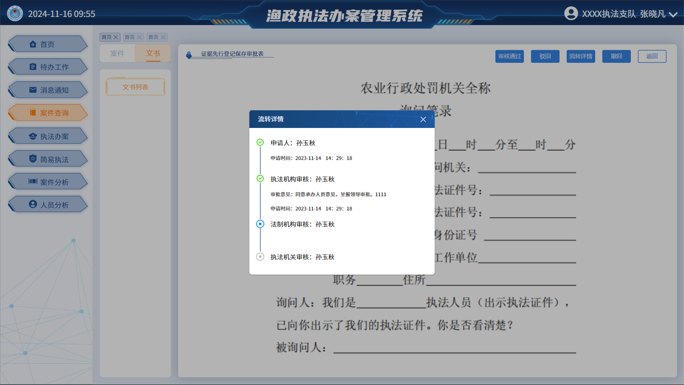This screenshot has width=684, height=385.
Task: Click the 撤回 button
Action: (x=616, y=56)
